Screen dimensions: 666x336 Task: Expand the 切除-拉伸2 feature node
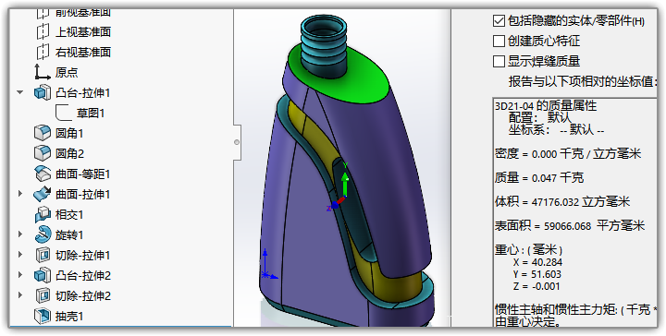pyautogui.click(x=20, y=295)
